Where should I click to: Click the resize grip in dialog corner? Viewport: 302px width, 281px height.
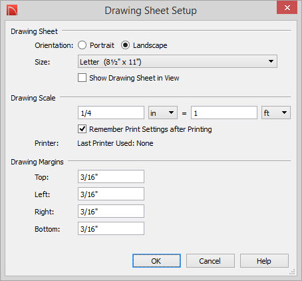click(x=293, y=272)
